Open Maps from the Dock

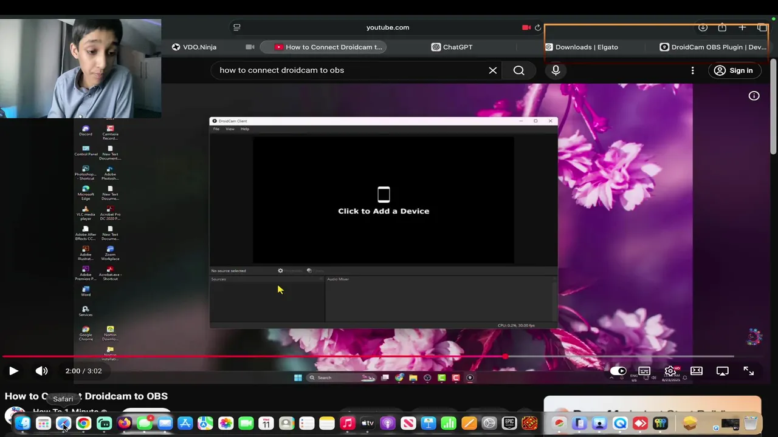click(x=205, y=423)
